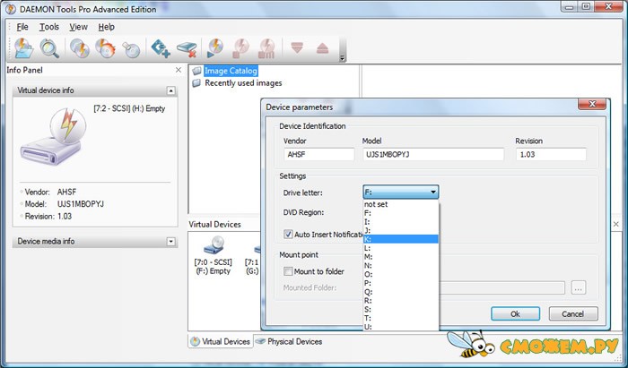This screenshot has width=628, height=368.
Task: Click the Image Catalog folder icon
Action: (x=196, y=71)
